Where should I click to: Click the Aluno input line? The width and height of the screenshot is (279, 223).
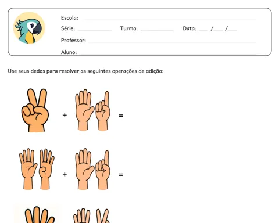click(x=167, y=53)
